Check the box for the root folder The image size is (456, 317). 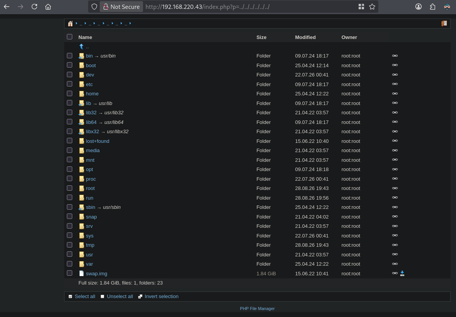click(x=70, y=188)
